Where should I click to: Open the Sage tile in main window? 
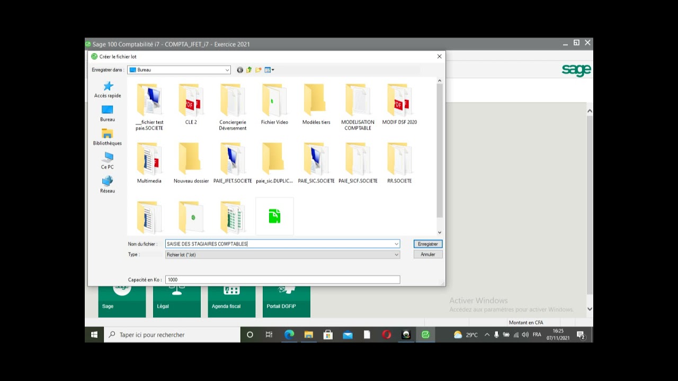[122, 302]
